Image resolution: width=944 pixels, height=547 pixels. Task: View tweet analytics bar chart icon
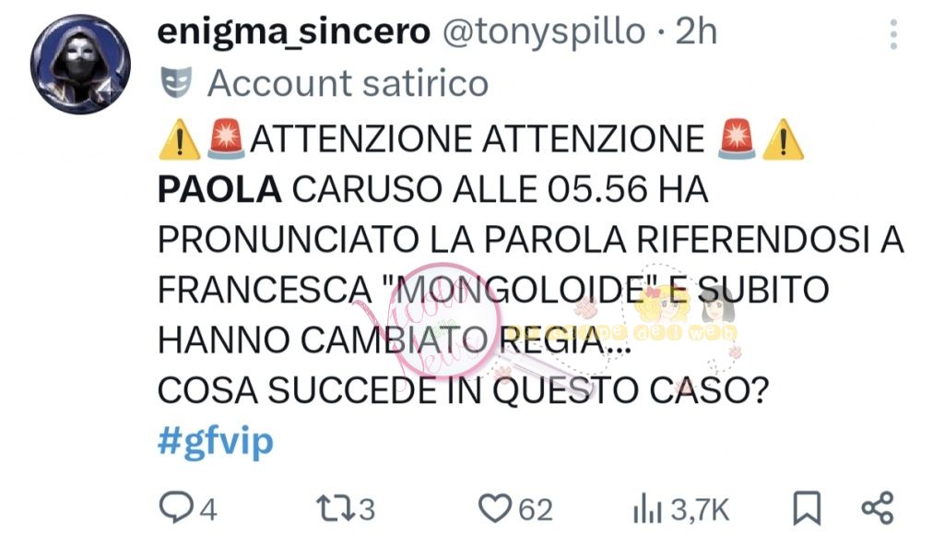coord(647,510)
